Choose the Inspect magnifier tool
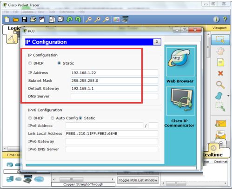Image resolution: width=232 pixels, height=189 pixels. coord(220,85)
